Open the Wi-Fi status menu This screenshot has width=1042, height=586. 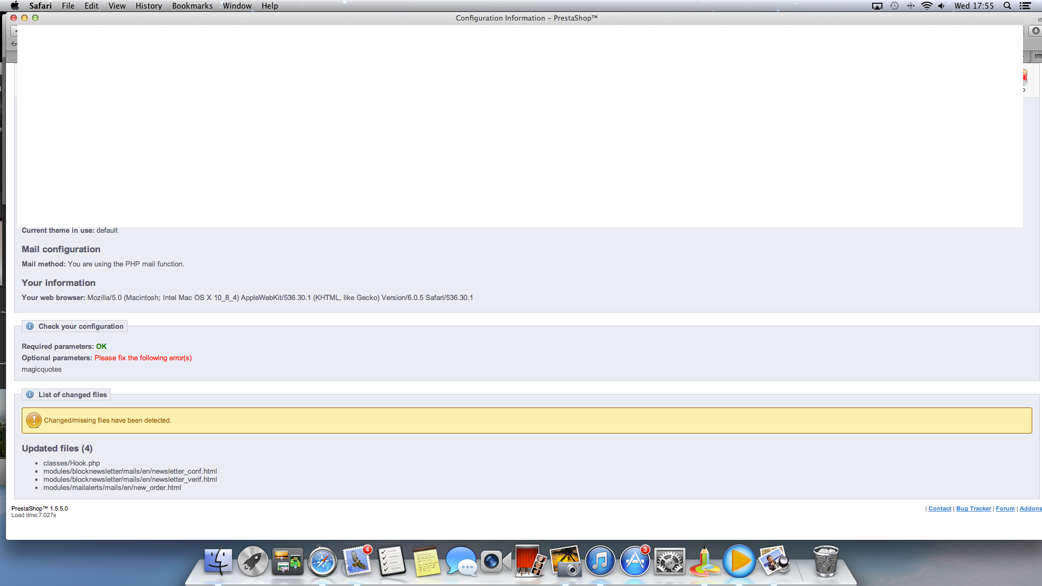926,6
